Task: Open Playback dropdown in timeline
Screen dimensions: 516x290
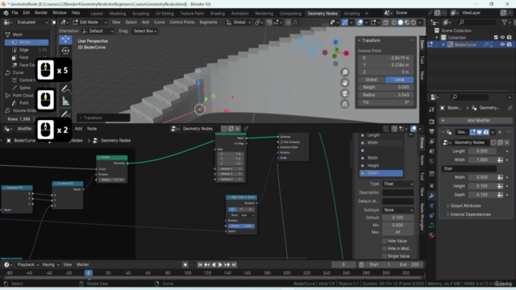Action: click(x=28, y=265)
